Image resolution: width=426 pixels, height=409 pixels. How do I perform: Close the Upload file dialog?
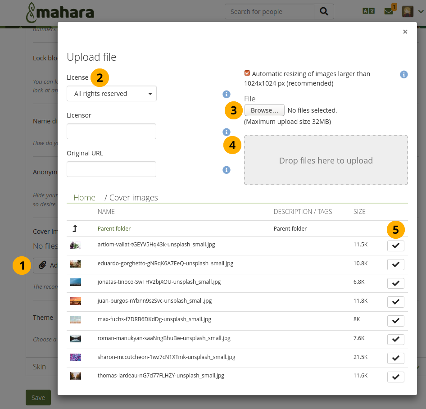[405, 32]
